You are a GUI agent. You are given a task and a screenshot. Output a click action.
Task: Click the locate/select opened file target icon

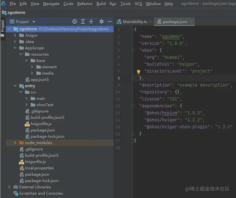[x=74, y=22]
